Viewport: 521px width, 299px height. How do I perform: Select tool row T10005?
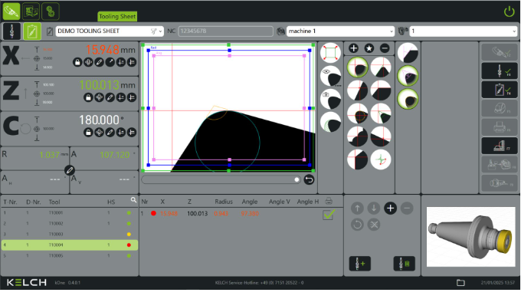coord(70,256)
